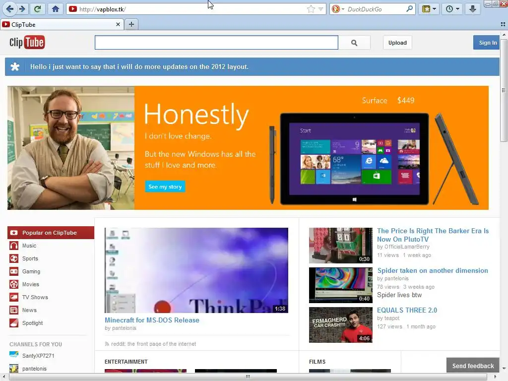The height and width of the screenshot is (381, 508).
Task: Select Popular on ClipTube in sidebar
Action: (x=51, y=233)
